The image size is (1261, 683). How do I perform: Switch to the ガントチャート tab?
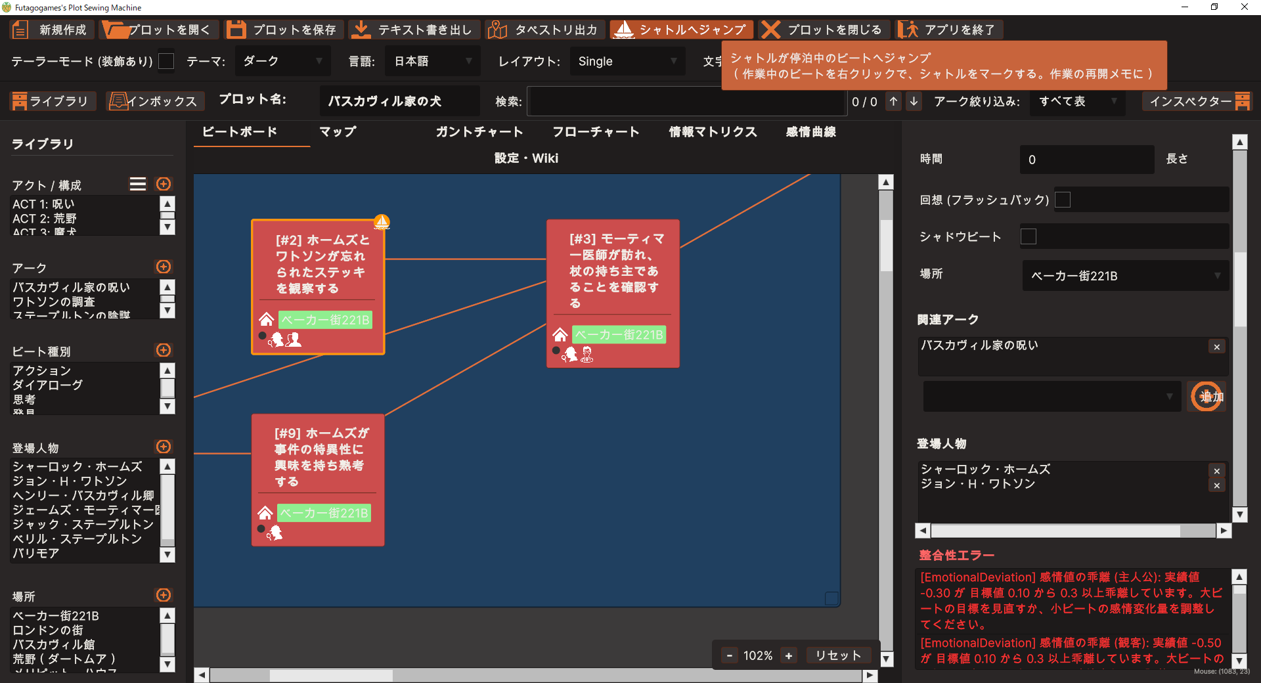(x=479, y=131)
